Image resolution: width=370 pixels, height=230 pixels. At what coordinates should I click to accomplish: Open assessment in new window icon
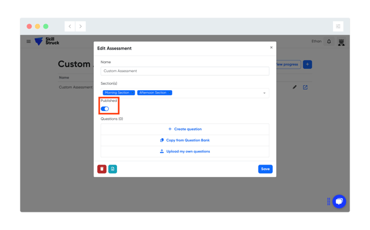point(305,87)
